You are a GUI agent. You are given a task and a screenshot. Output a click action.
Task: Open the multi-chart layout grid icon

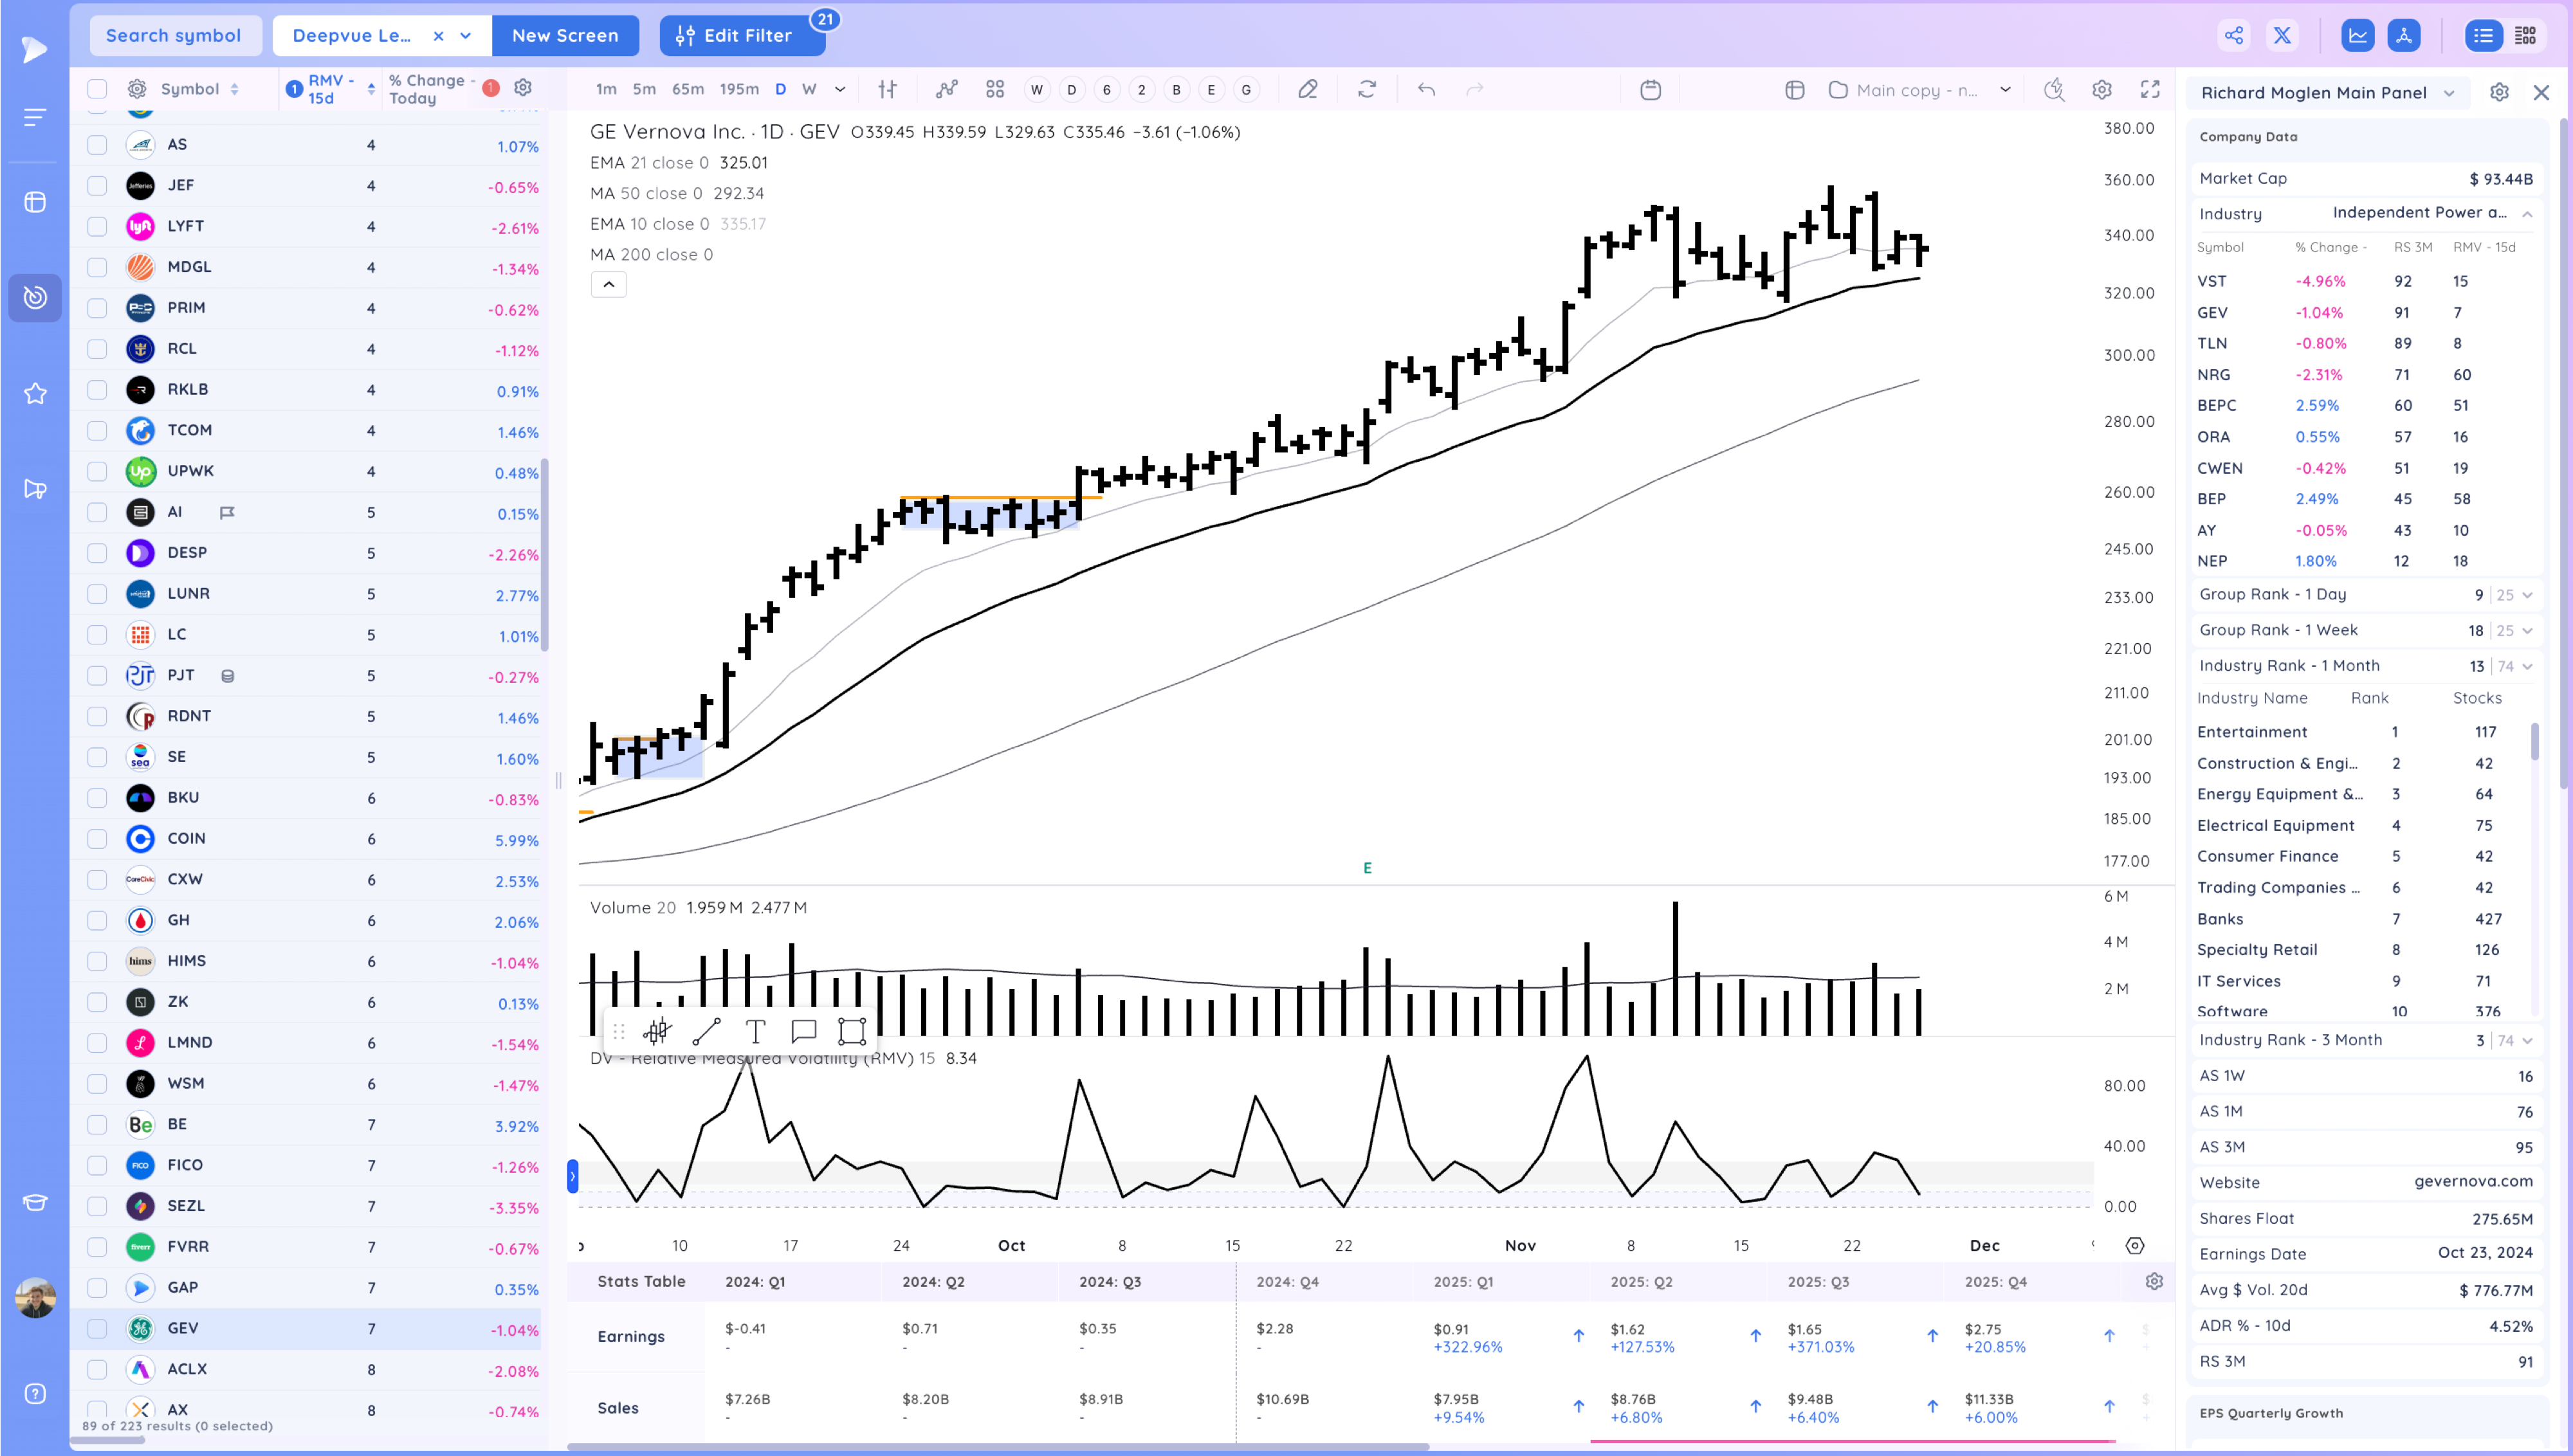pos(994,89)
